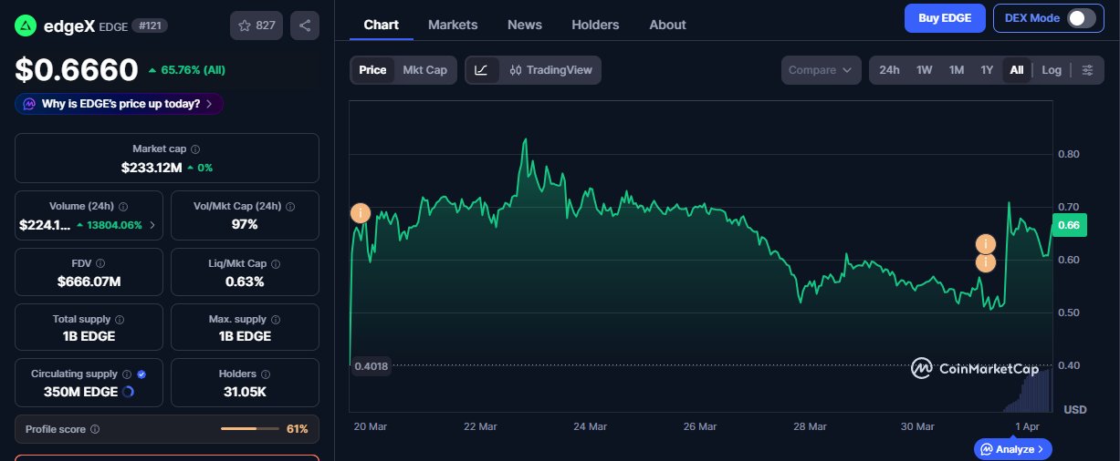
Task: Toggle the DEX Mode switch
Action: pyautogui.click(x=1081, y=18)
